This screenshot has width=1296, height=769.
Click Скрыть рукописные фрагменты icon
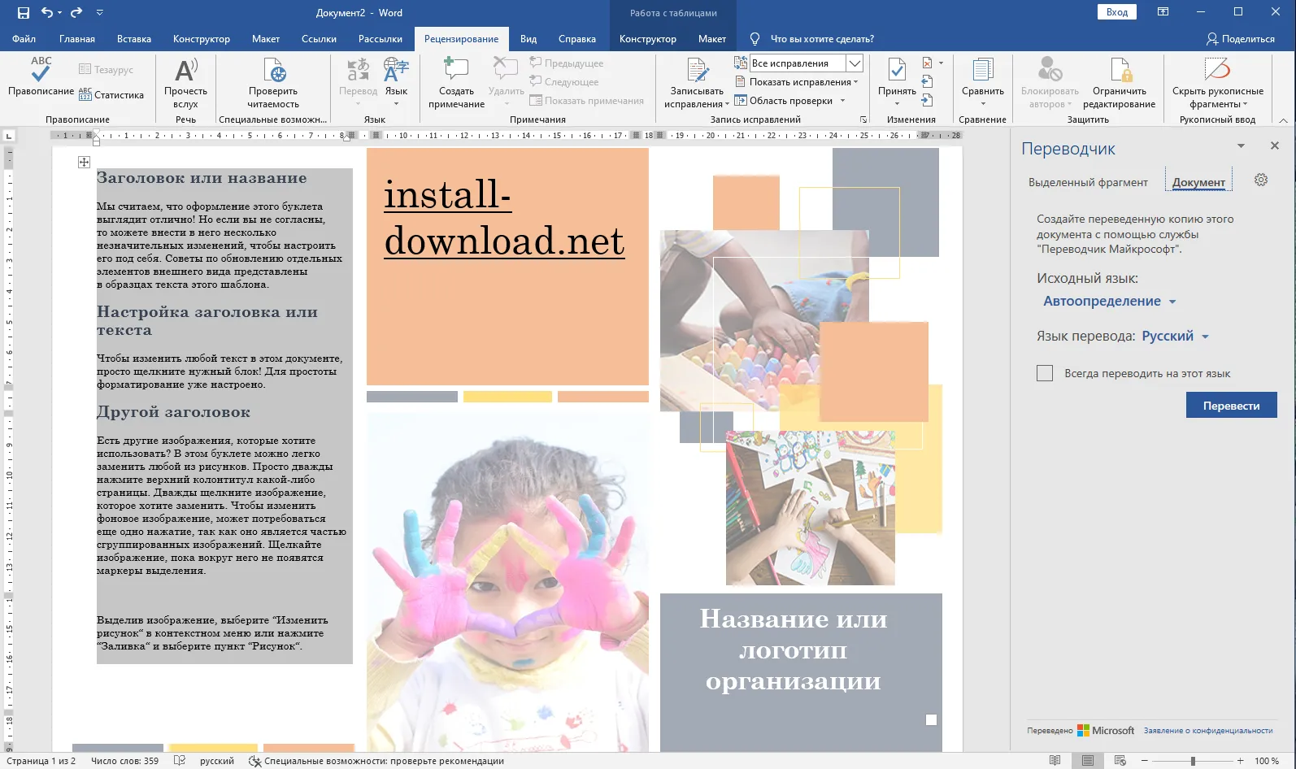coord(1217,72)
